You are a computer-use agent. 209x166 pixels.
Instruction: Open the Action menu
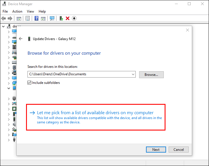(x=17, y=11)
